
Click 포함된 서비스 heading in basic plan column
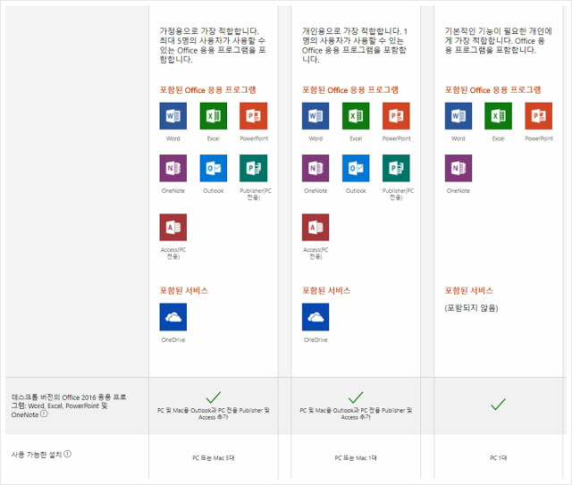pos(468,290)
